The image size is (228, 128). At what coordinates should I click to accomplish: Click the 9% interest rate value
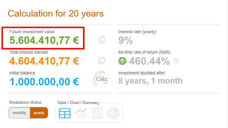tap(125, 40)
